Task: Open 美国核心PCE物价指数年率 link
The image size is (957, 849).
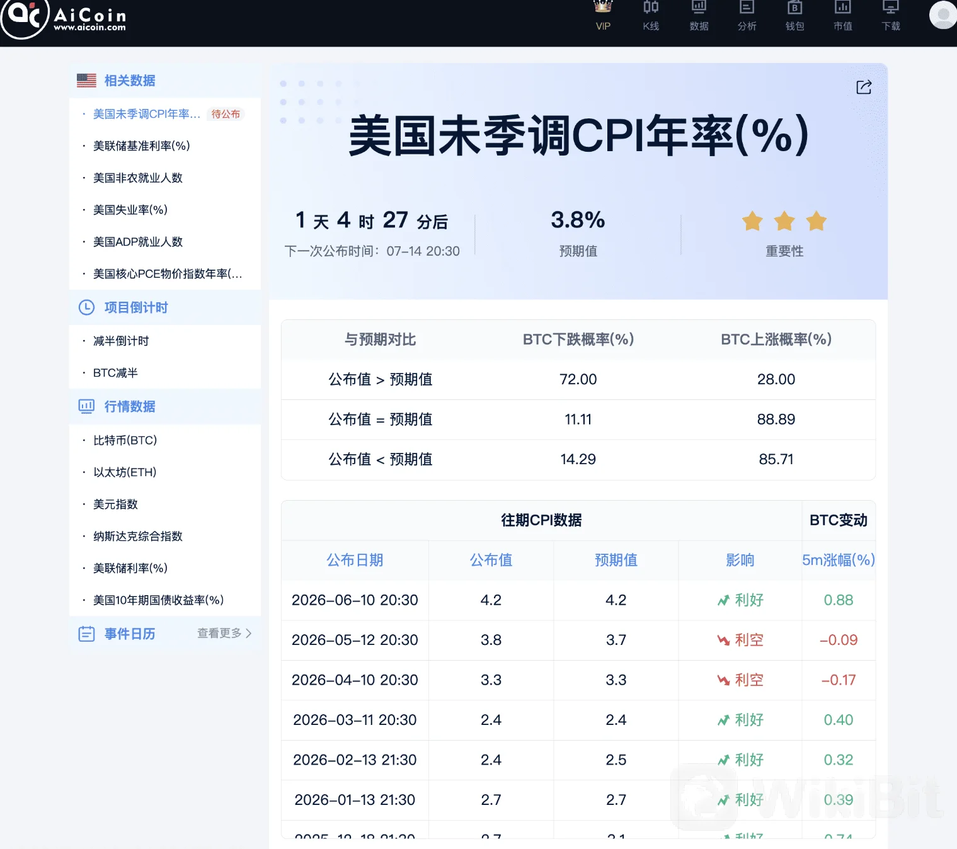Action: 168,274
